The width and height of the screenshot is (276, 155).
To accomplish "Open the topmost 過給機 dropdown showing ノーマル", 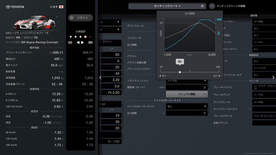I will pos(264,22).
